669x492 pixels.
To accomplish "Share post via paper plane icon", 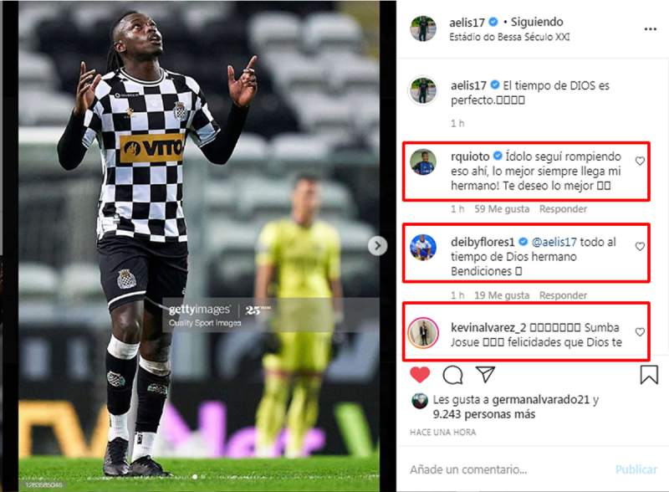I will [x=486, y=374].
